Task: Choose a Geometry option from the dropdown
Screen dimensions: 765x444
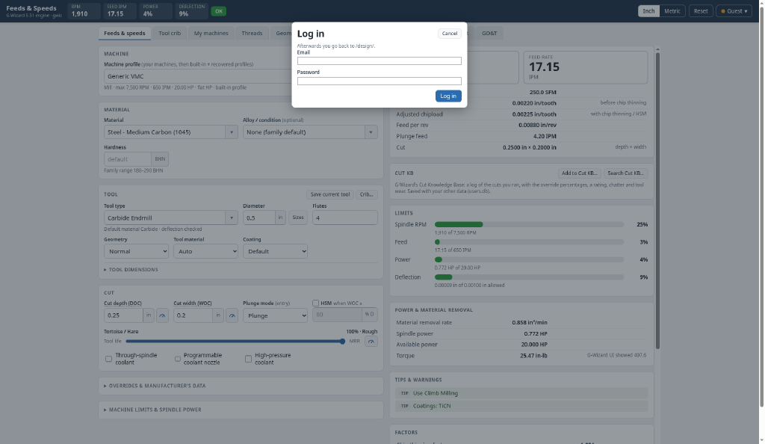Action: (x=136, y=251)
